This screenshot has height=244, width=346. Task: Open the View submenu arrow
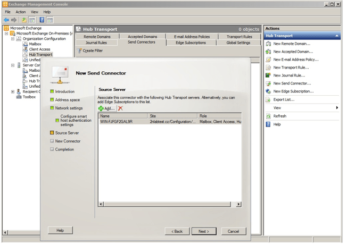pos(337,108)
